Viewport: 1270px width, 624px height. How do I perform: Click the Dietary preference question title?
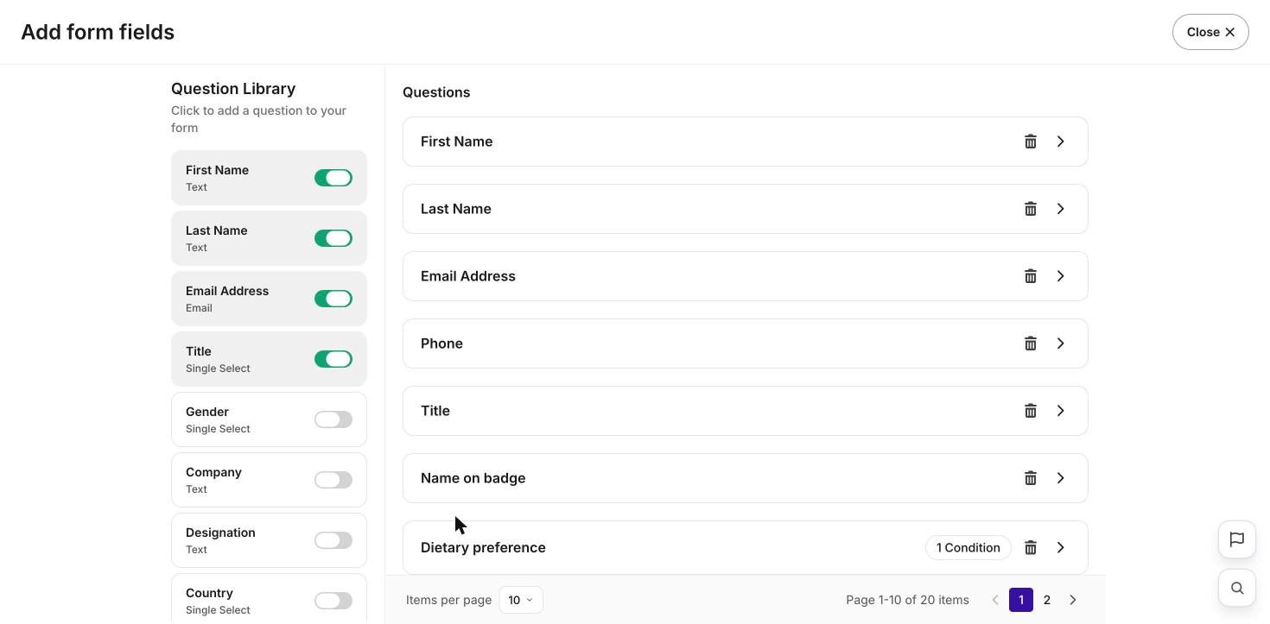click(x=483, y=547)
